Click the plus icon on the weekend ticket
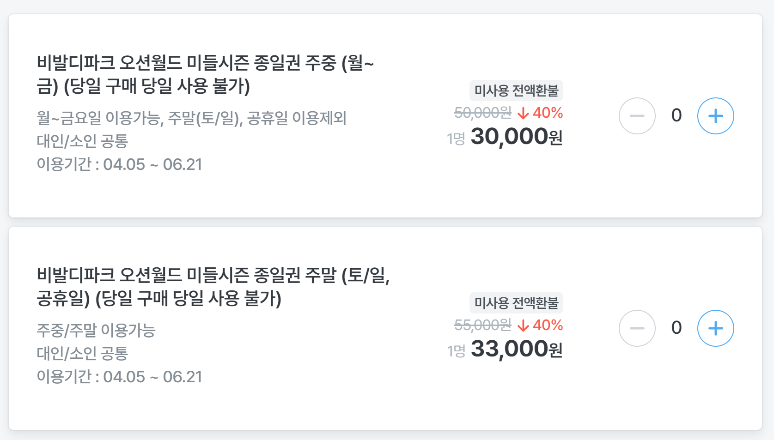This screenshot has width=774, height=440. (715, 328)
